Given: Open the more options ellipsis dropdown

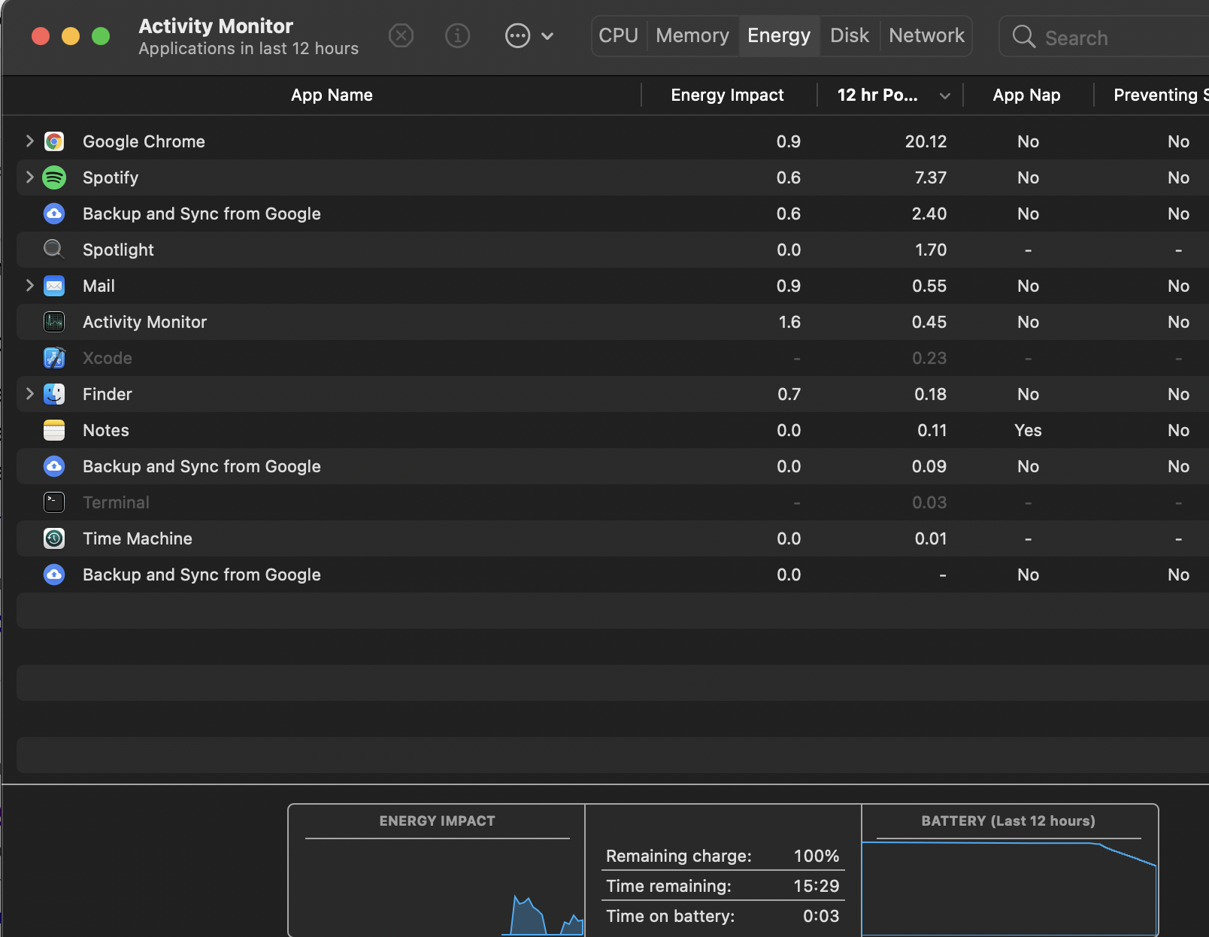Looking at the screenshot, I should (x=529, y=35).
